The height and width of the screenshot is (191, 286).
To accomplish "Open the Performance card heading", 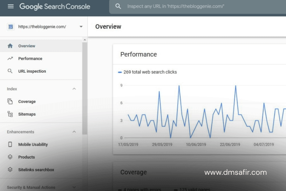I will 139,54.
